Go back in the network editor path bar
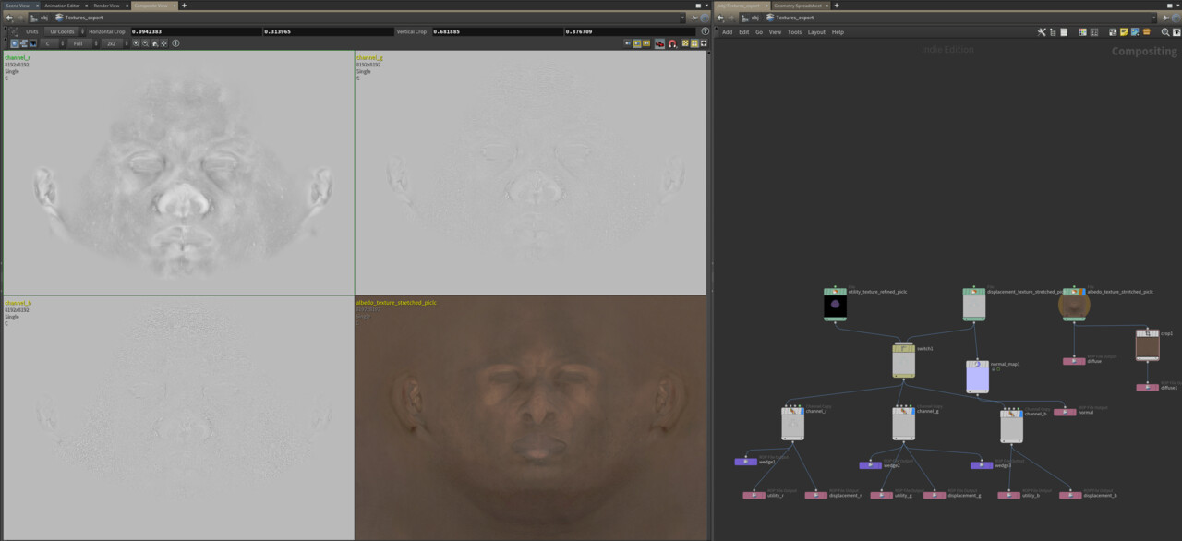The image size is (1182, 541). [720, 18]
